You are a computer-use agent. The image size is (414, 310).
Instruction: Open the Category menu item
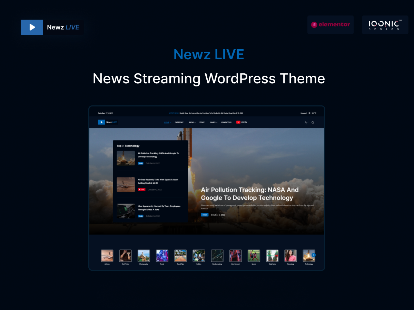click(179, 122)
